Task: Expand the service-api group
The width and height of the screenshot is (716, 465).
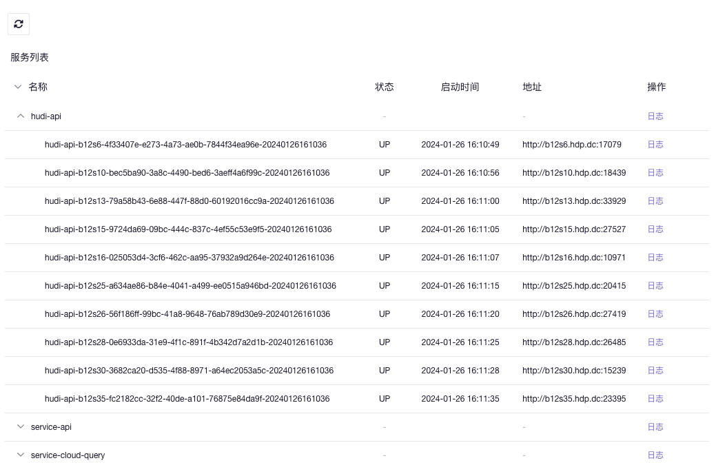Action: 21,427
